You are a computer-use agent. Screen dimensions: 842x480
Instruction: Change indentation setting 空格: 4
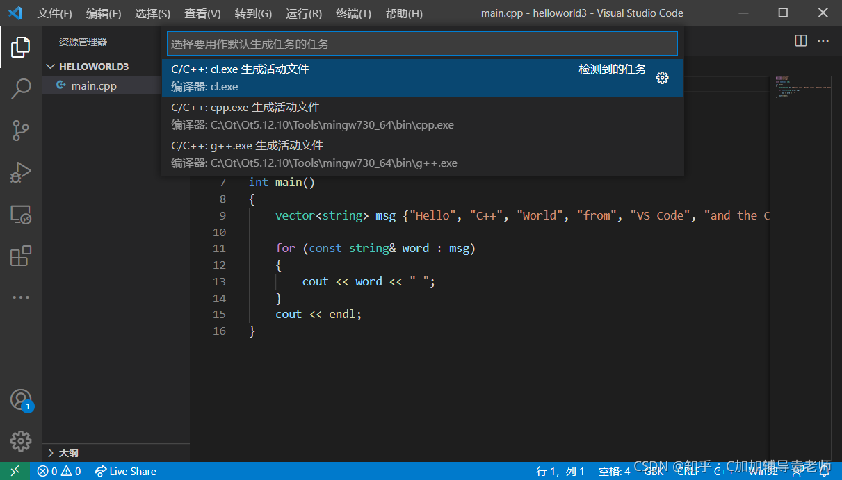[614, 471]
